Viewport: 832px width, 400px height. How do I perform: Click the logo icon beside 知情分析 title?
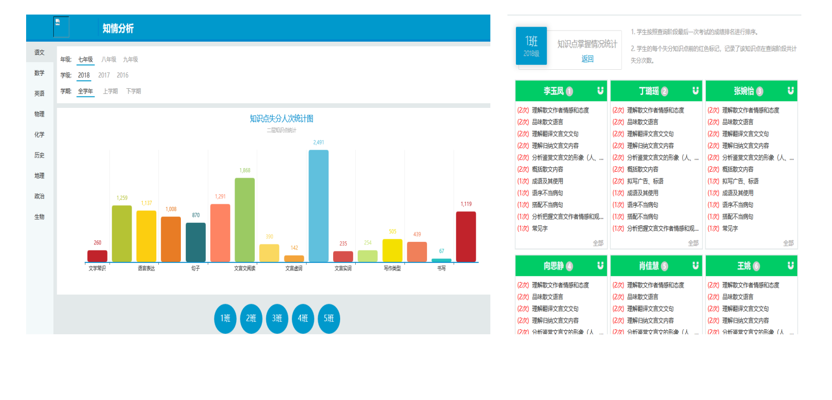coord(61,27)
